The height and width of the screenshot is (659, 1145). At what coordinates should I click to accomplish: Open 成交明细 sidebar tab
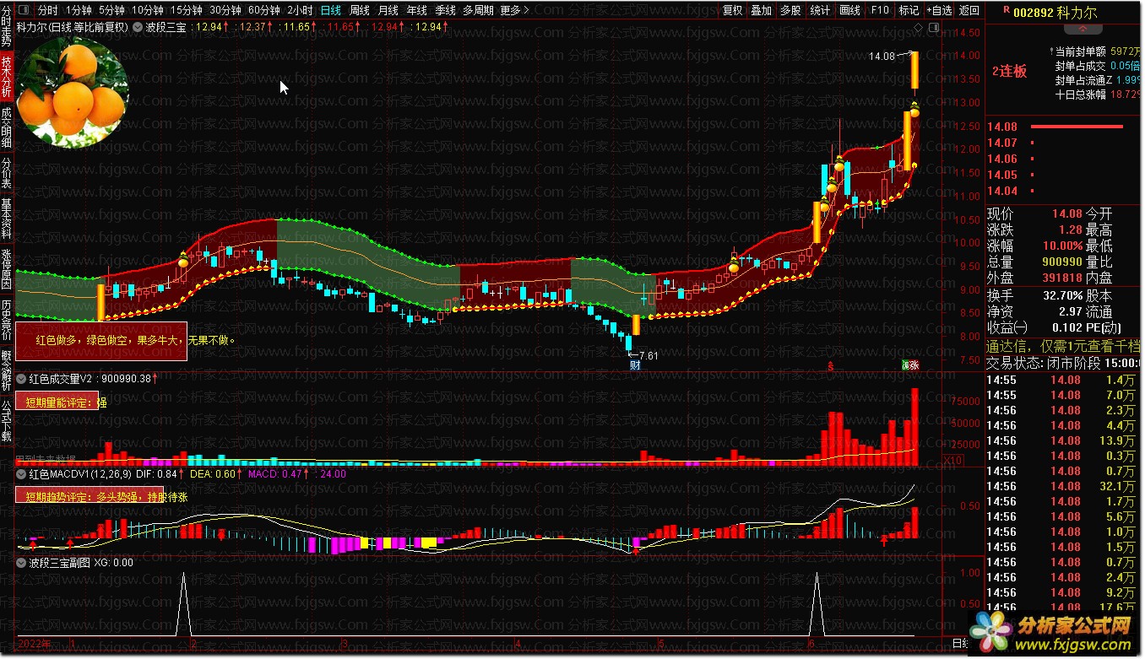coord(7,128)
